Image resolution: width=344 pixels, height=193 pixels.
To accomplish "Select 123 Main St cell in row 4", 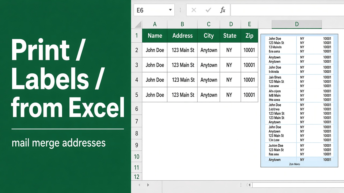I will click(182, 80).
